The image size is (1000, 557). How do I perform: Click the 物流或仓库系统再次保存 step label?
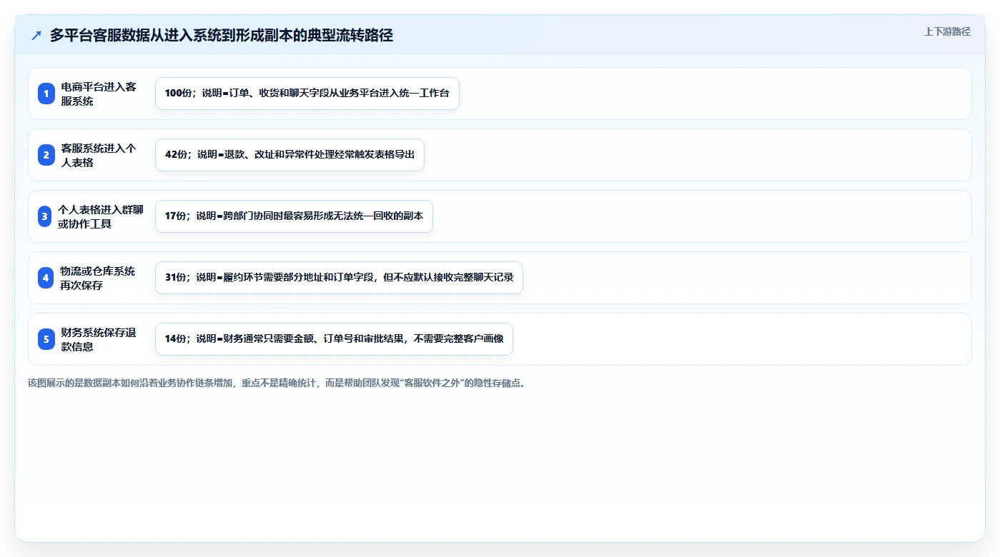coord(98,278)
